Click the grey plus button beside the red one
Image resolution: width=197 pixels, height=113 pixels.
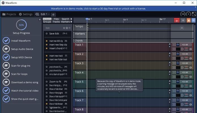point(183,20)
